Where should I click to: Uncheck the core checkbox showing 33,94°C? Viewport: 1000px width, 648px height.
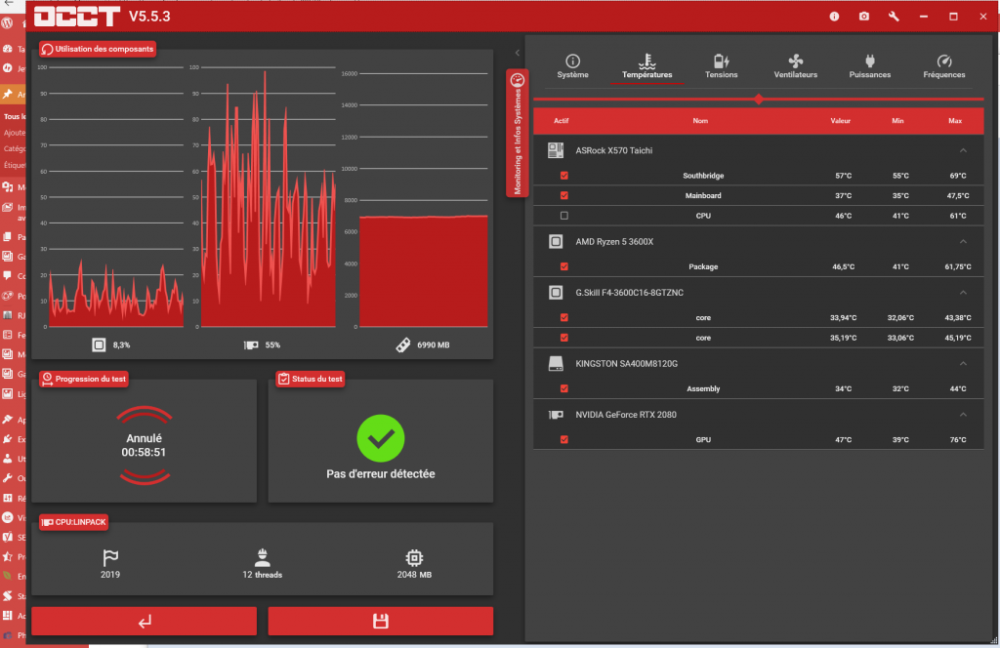(563, 317)
